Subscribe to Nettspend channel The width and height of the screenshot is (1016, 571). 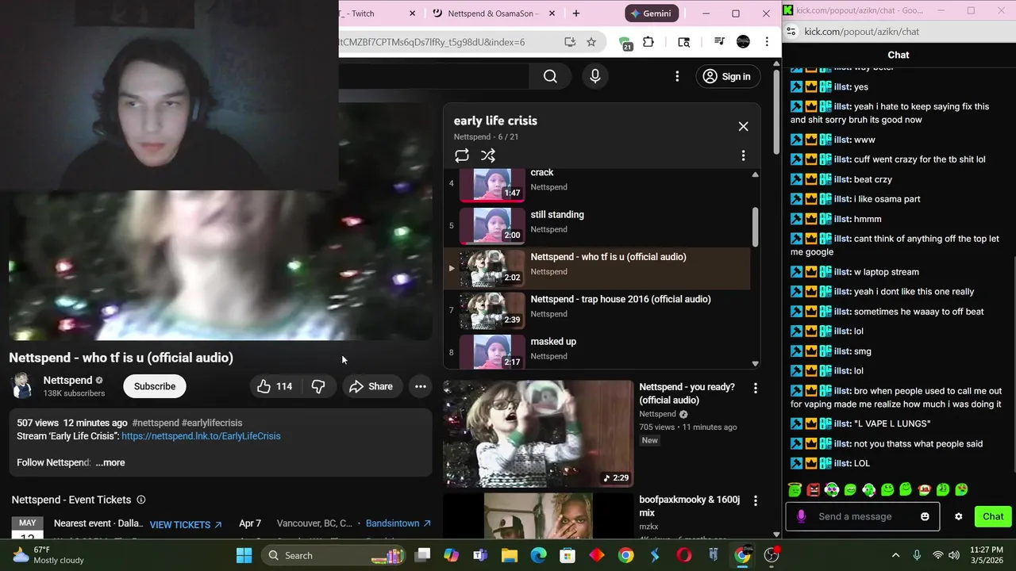[155, 386]
